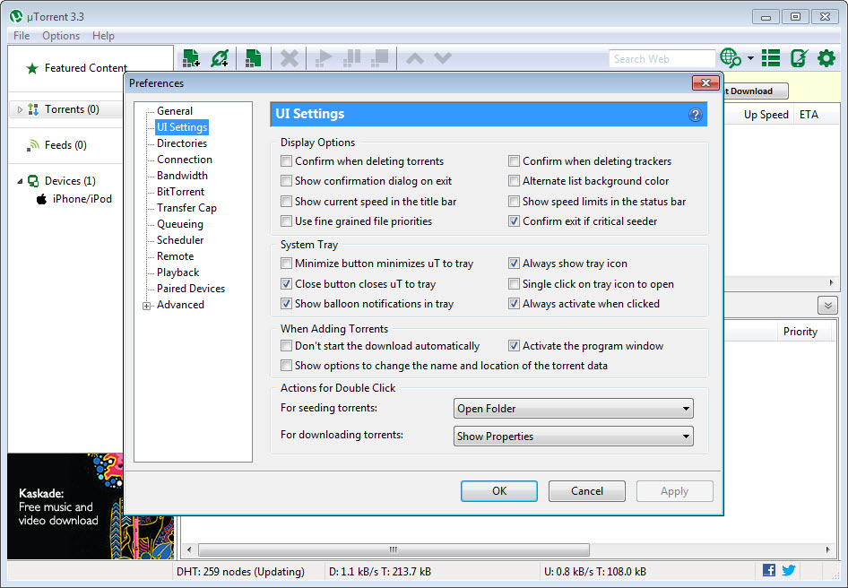Enable Minimize button minimizes uT to tray
848x588 pixels.
point(287,264)
